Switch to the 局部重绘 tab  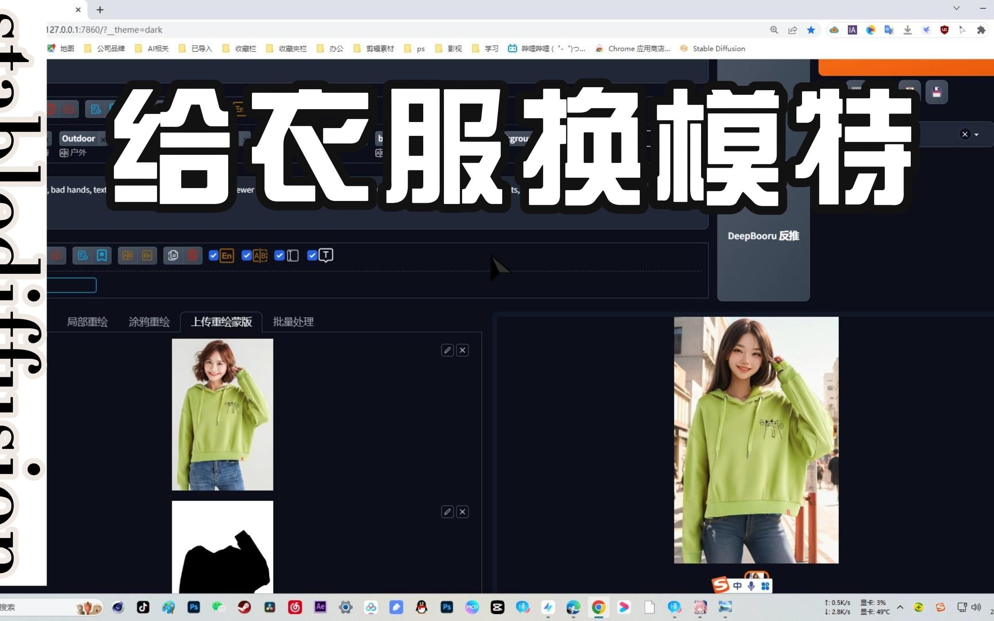pyautogui.click(x=87, y=322)
